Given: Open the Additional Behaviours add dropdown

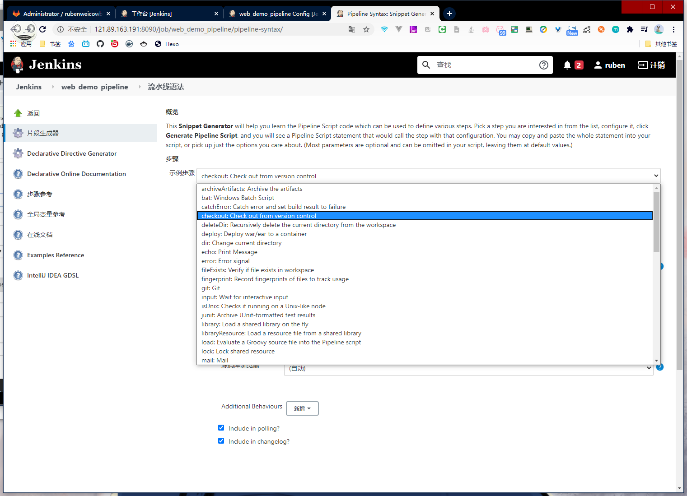Looking at the screenshot, I should 302,408.
